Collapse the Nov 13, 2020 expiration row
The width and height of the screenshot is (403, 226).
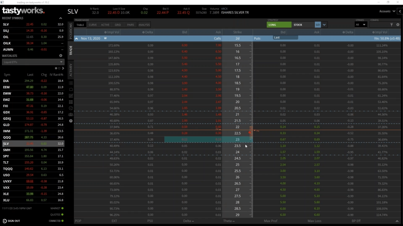coord(77,38)
